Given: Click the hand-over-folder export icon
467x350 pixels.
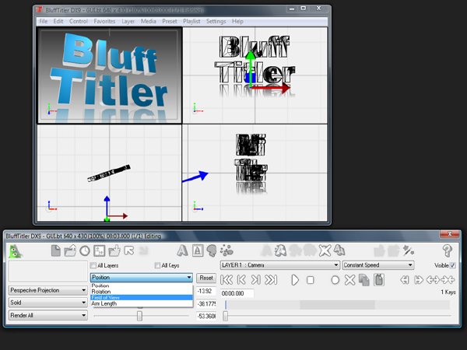Looking at the screenshot, I should 114,250.
